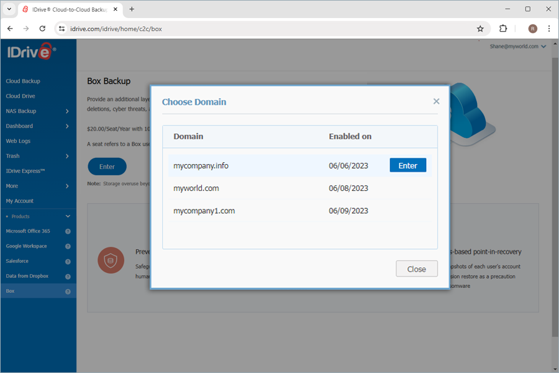Open Cloud Backup in the sidebar
This screenshot has height=373, width=559.
pos(23,81)
